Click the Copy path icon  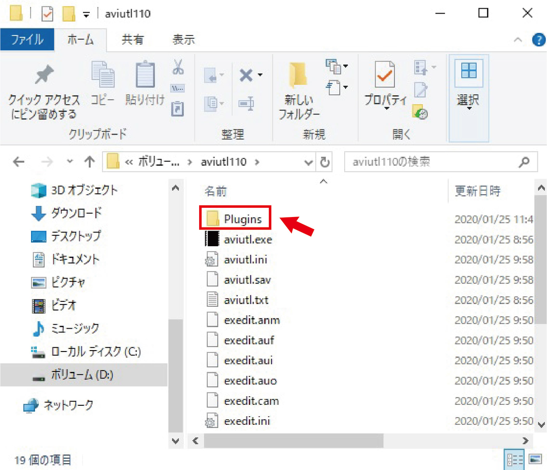[x=178, y=88]
